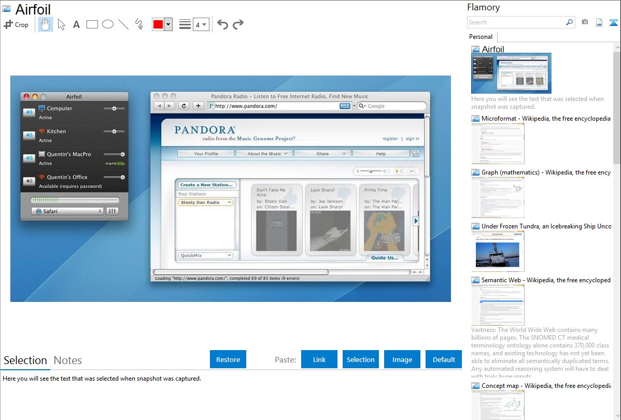Click the red color swatch
The height and width of the screenshot is (420, 621).
[158, 24]
